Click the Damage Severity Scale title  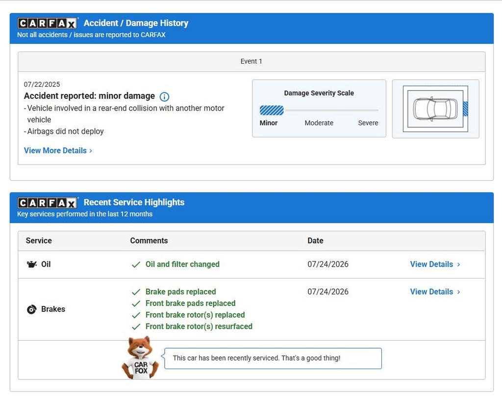click(x=319, y=93)
